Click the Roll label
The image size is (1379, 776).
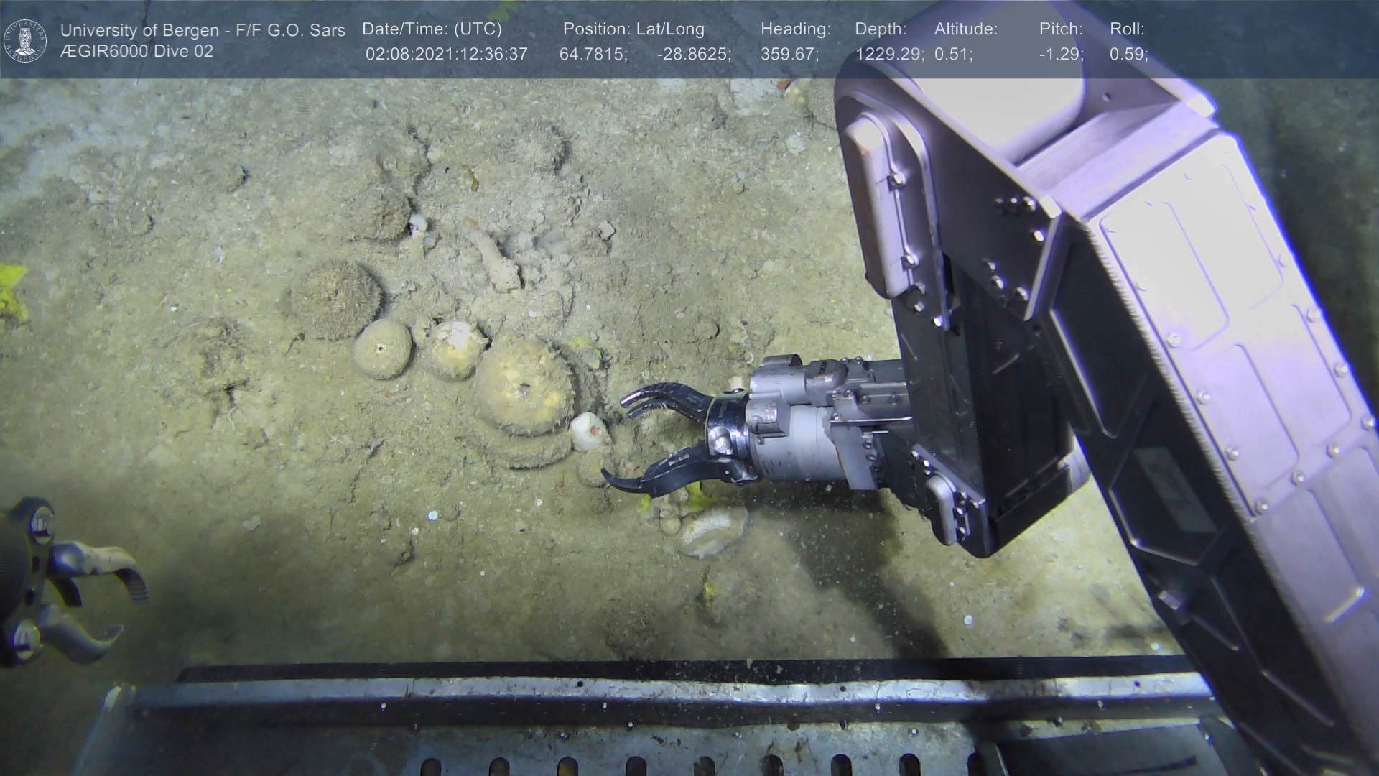1127,29
